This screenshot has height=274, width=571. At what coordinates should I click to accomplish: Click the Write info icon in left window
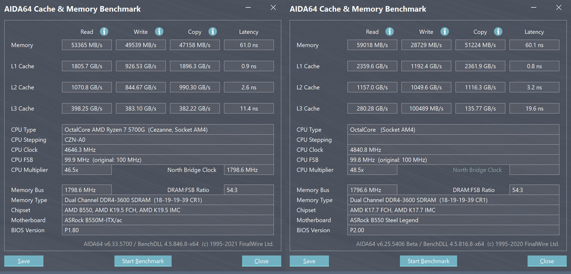pos(159,32)
